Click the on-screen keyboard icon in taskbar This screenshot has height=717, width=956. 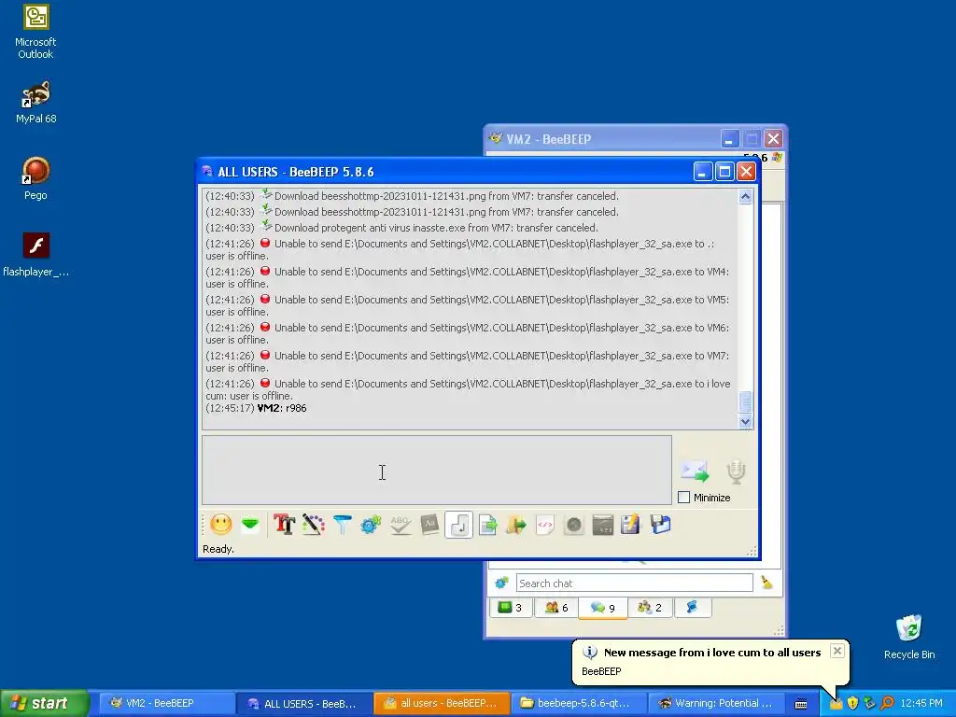click(801, 704)
